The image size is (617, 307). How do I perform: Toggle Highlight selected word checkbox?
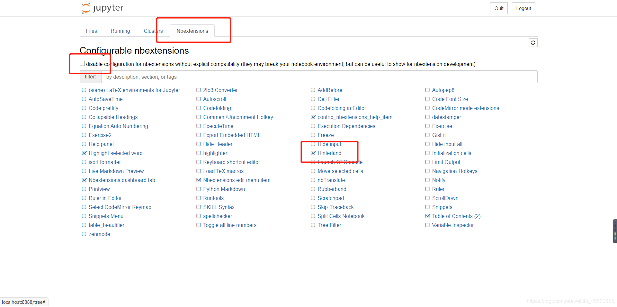coord(84,153)
